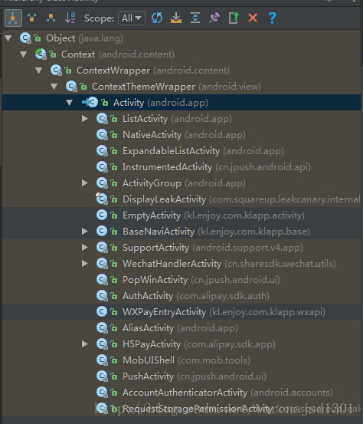363x424 pixels.
Task: Expand the ActivityGroup node
Action: (x=85, y=183)
